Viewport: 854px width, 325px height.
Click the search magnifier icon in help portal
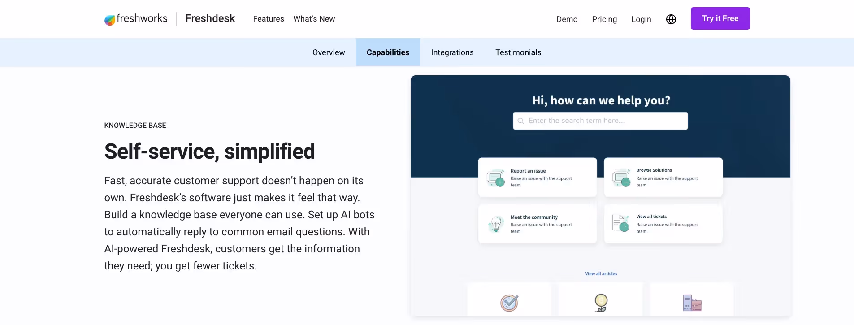(x=520, y=121)
